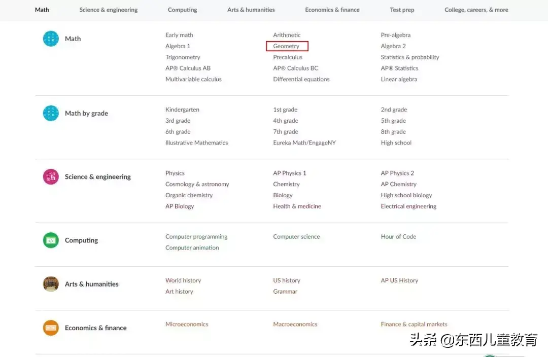Click the Math by grade icon
548x357 pixels.
click(50, 113)
